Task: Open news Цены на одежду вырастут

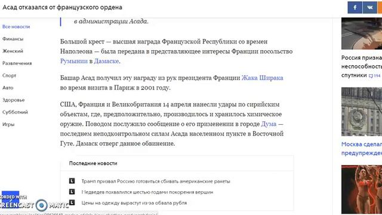Action: [134, 203]
